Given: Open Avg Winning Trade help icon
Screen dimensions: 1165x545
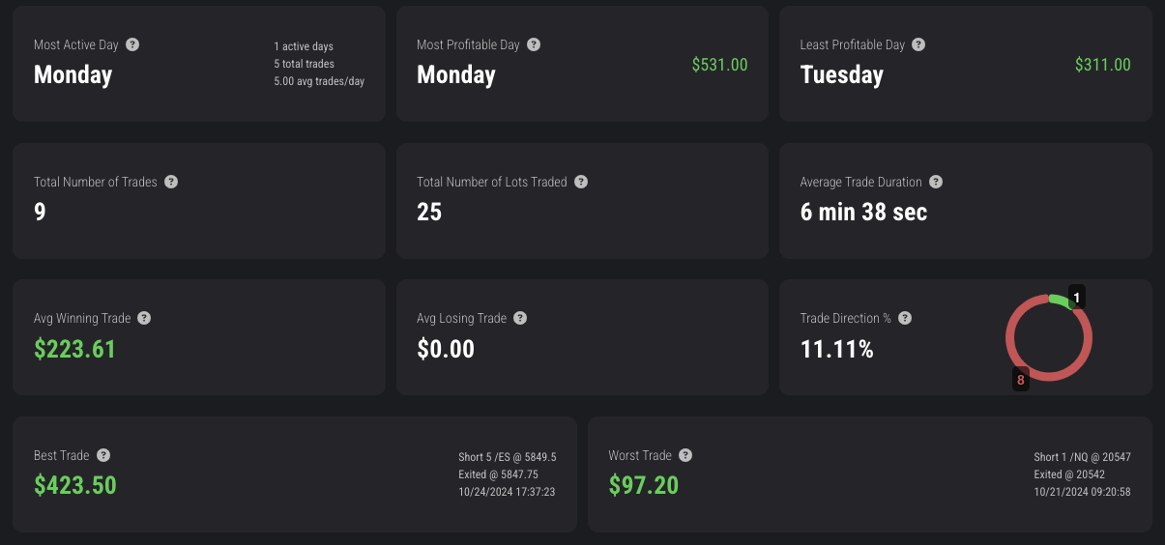Looking at the screenshot, I should (144, 318).
